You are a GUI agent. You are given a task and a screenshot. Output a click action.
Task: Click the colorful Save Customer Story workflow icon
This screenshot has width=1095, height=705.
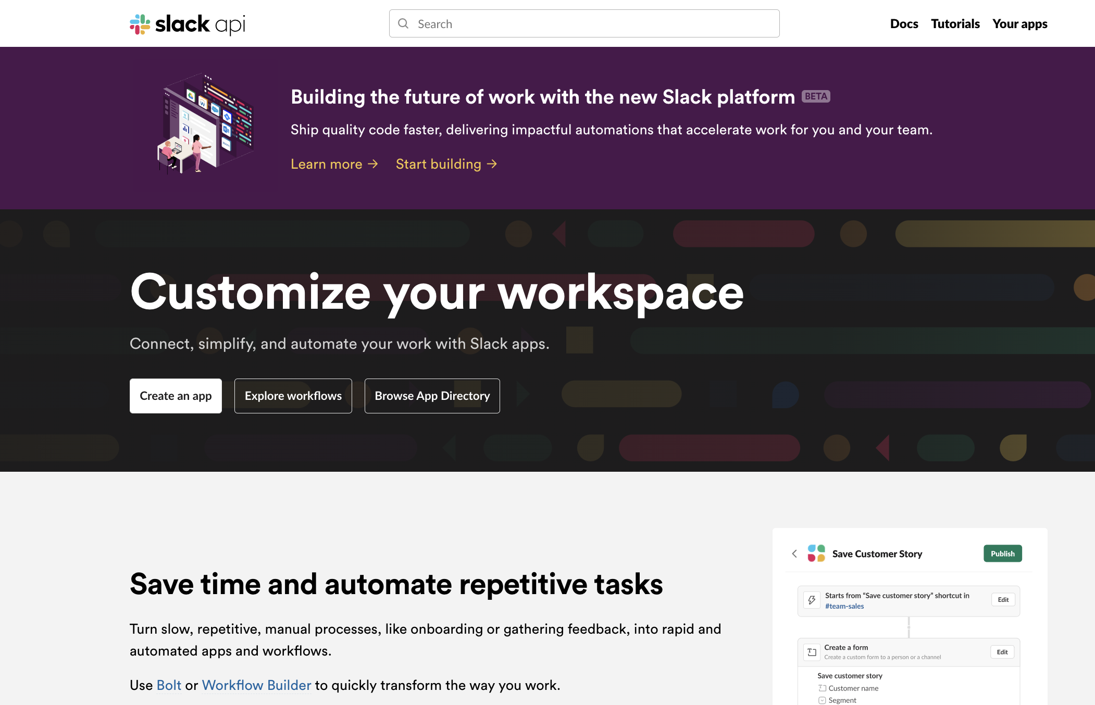[x=816, y=553]
